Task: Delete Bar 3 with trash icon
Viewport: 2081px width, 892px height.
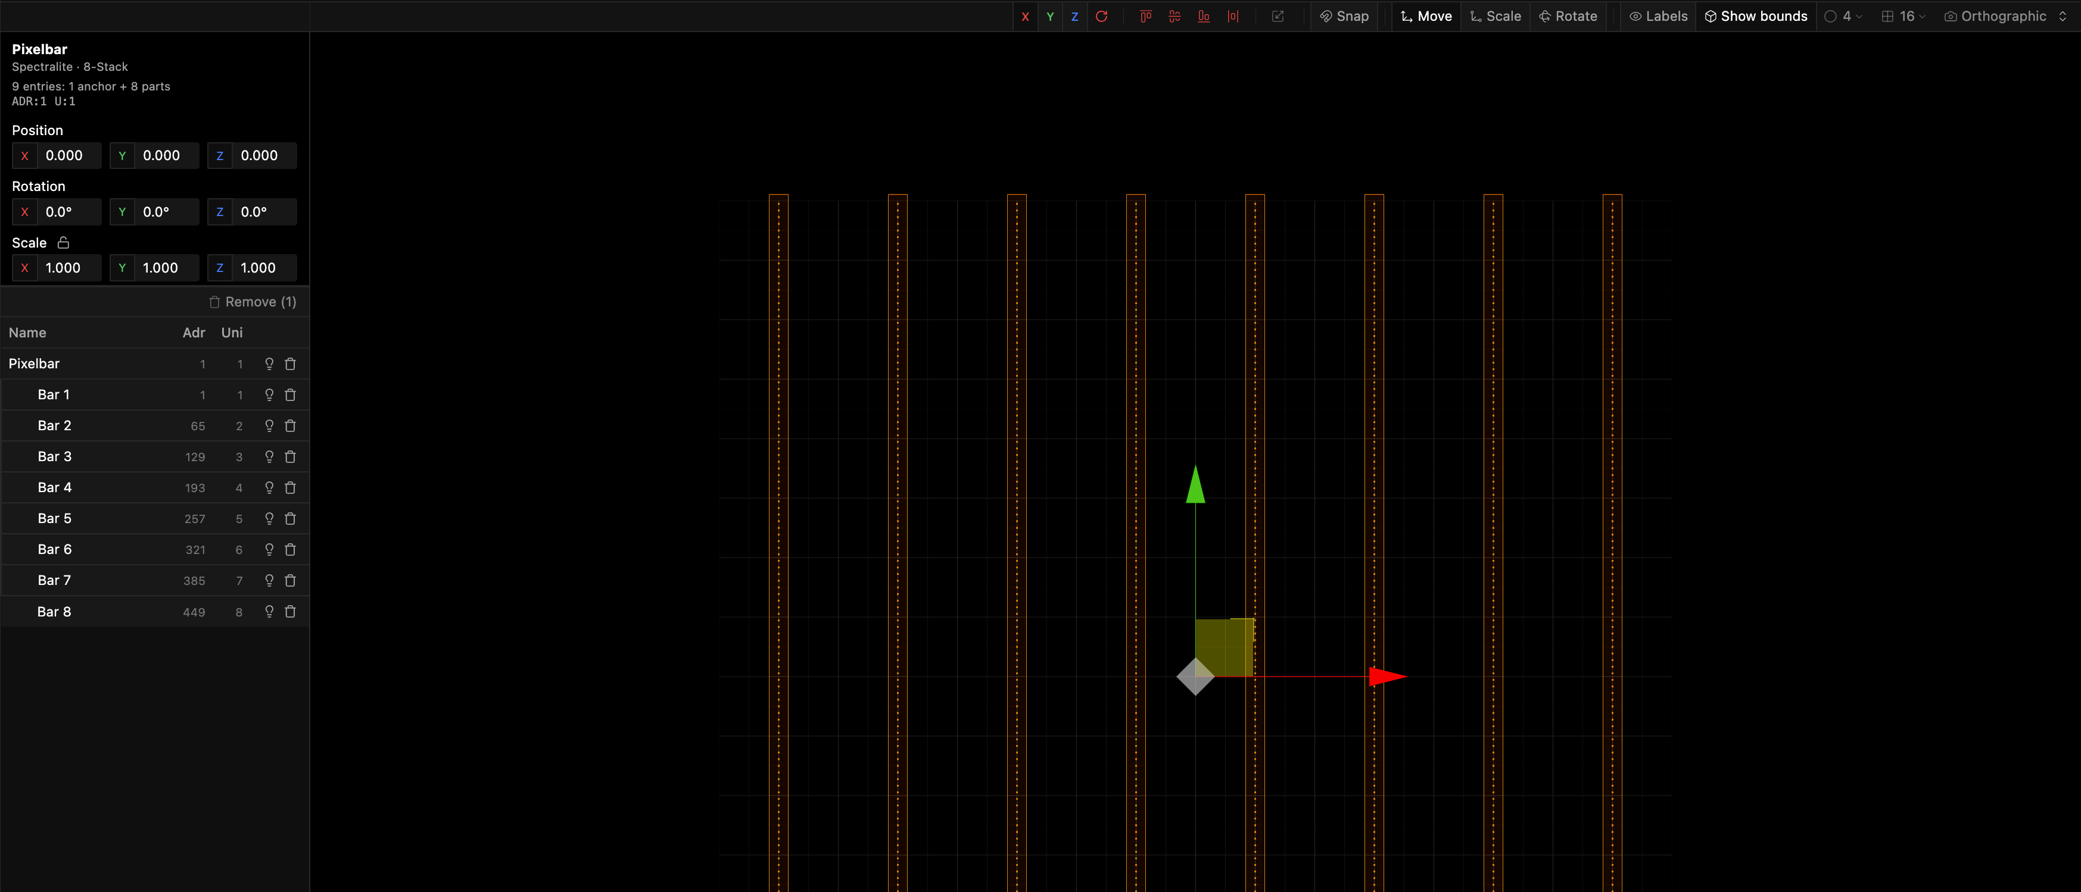Action: pyautogui.click(x=291, y=457)
